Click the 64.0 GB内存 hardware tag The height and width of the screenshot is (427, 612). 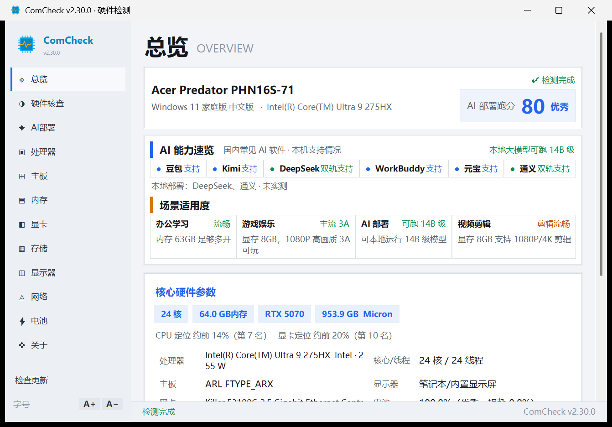coord(223,314)
